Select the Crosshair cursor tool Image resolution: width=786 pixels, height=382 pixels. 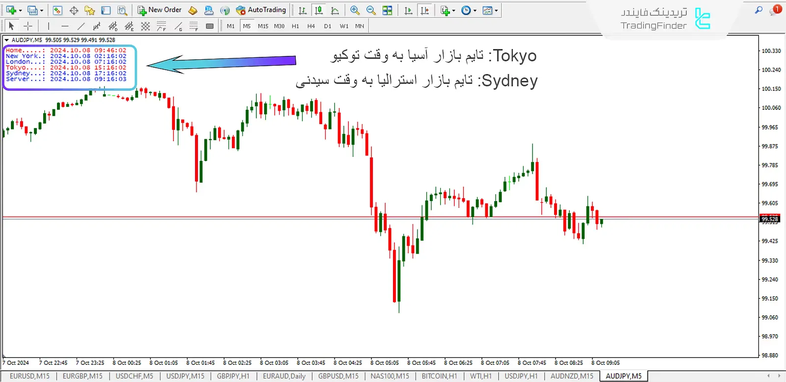pyautogui.click(x=28, y=26)
